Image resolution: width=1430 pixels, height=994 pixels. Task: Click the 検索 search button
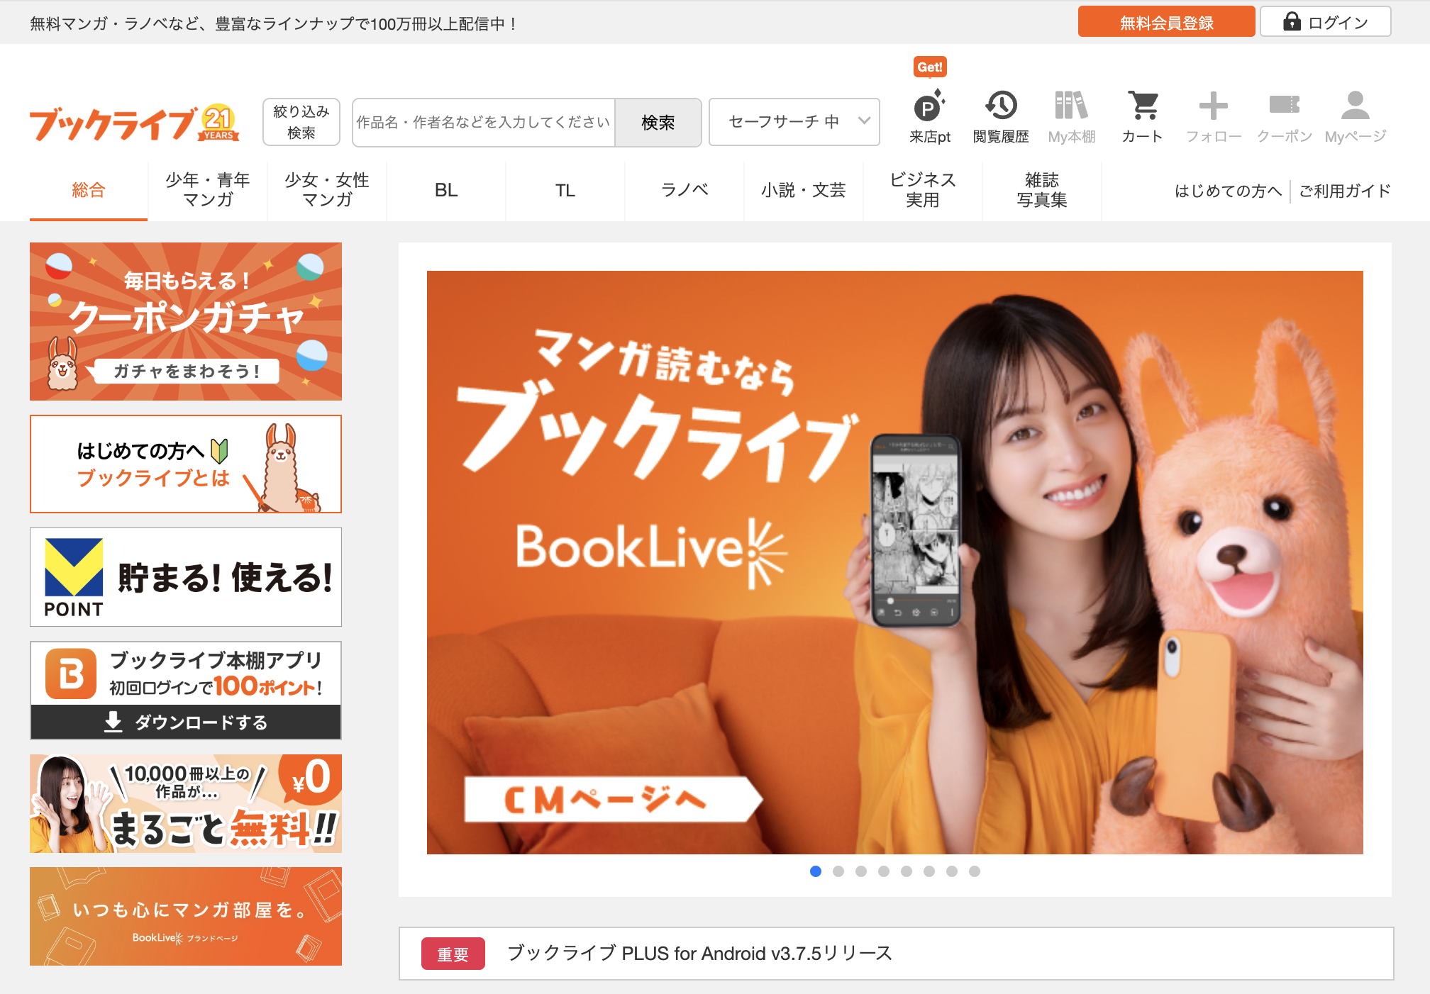click(x=658, y=123)
